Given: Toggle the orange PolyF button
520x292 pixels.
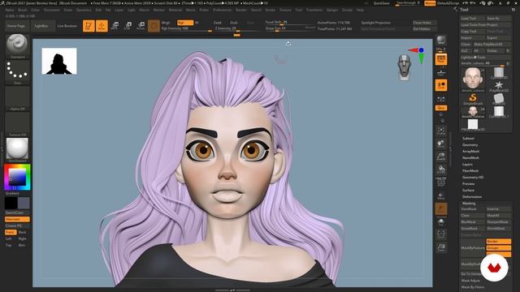Looking at the screenshot, I should click(x=440, y=209).
